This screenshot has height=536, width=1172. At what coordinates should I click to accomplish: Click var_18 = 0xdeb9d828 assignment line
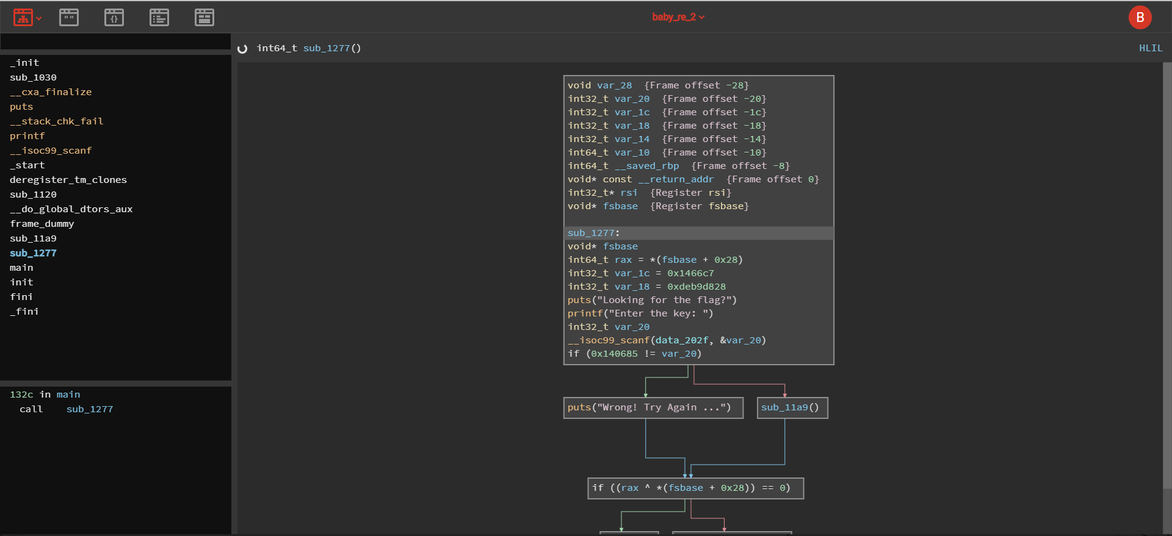(x=646, y=287)
